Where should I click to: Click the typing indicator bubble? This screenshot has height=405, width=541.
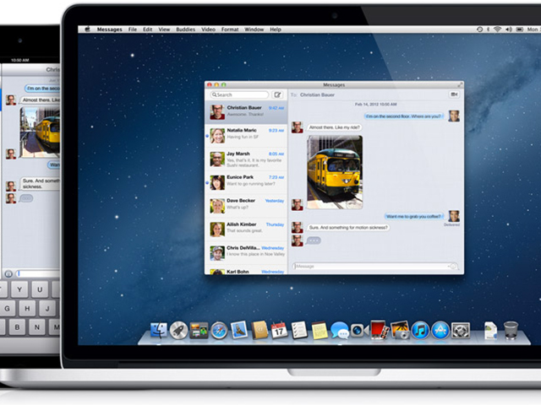(x=314, y=240)
